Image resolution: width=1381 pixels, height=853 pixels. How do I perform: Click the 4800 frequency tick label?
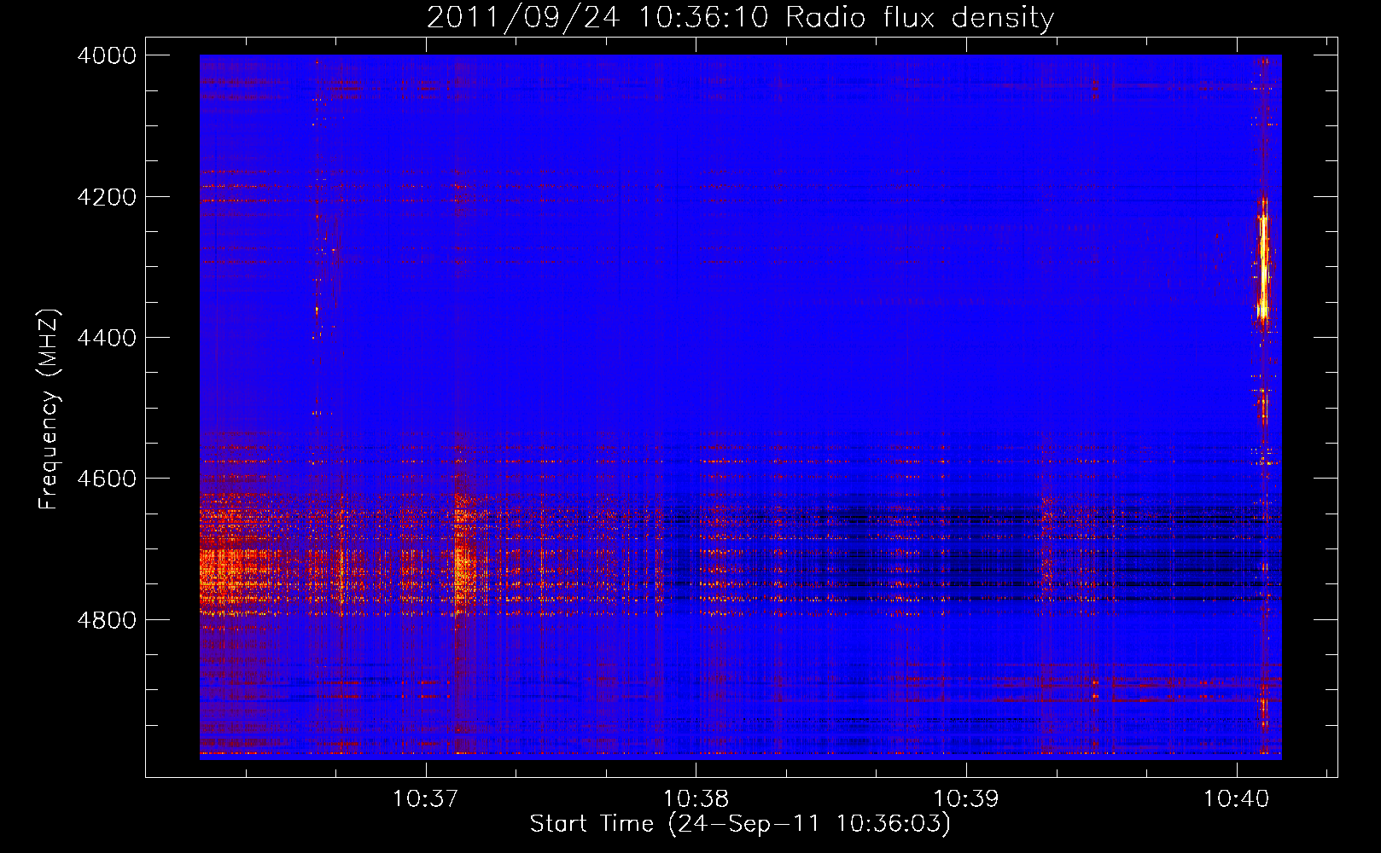click(x=107, y=619)
